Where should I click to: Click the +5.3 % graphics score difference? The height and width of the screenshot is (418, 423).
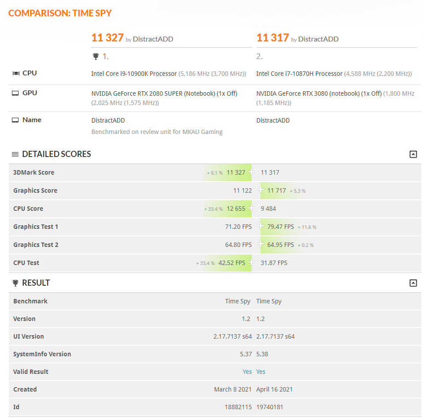pyautogui.click(x=298, y=191)
